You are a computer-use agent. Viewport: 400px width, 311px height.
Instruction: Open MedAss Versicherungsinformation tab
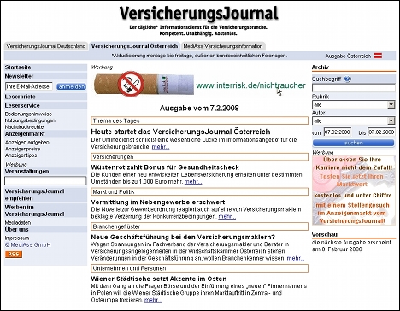[223, 46]
